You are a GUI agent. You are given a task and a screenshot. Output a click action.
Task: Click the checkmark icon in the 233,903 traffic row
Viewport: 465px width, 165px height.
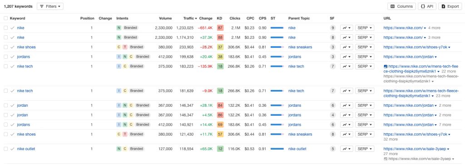click(12, 47)
